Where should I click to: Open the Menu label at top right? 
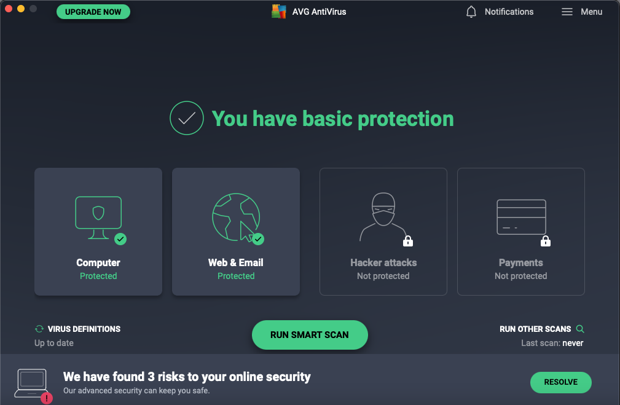coord(591,12)
